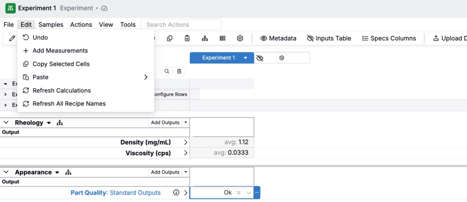Click the search magnifier icon above table

[x=167, y=71]
